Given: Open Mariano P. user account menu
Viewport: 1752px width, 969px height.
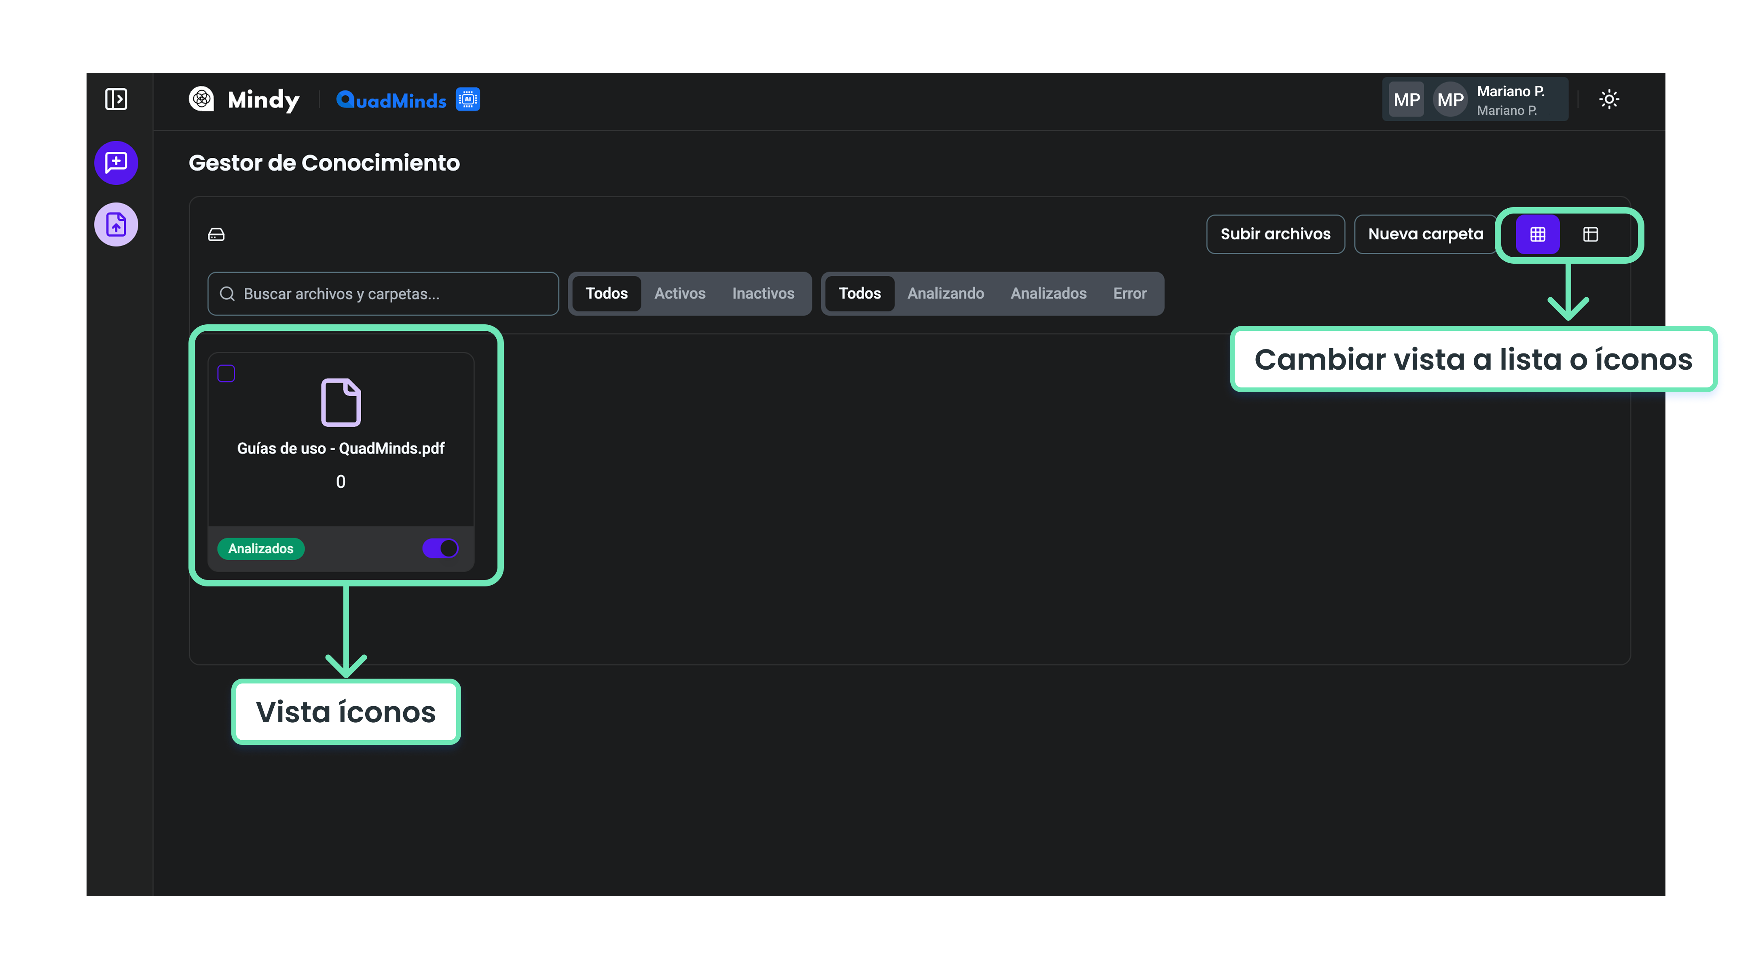Looking at the screenshot, I should 1475,100.
